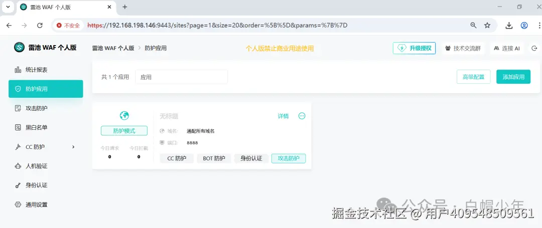Reload the page with the refresh icon

point(40,25)
